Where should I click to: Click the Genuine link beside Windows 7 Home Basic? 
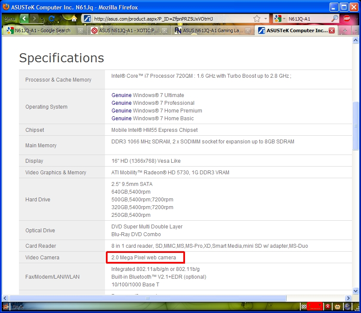point(121,119)
